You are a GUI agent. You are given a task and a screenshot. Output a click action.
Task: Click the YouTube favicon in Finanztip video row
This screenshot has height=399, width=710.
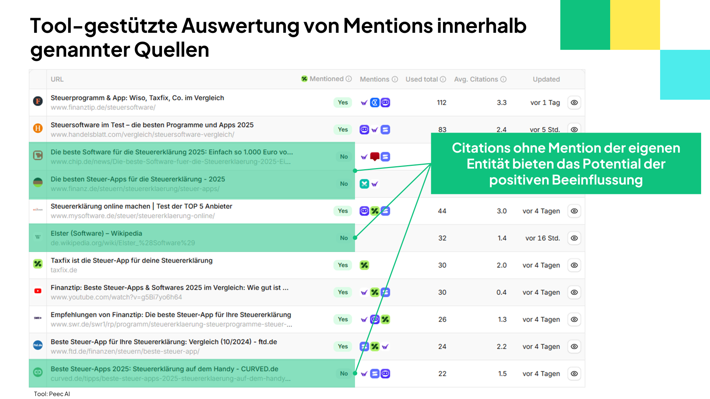click(38, 291)
